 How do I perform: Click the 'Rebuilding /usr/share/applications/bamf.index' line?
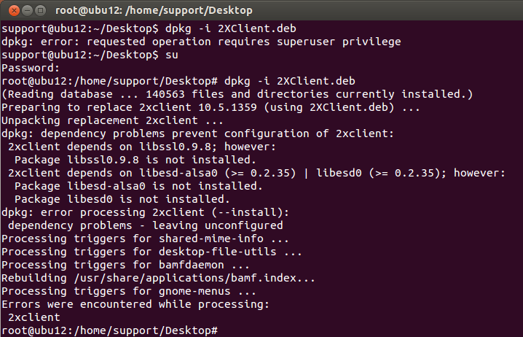pyautogui.click(x=158, y=278)
